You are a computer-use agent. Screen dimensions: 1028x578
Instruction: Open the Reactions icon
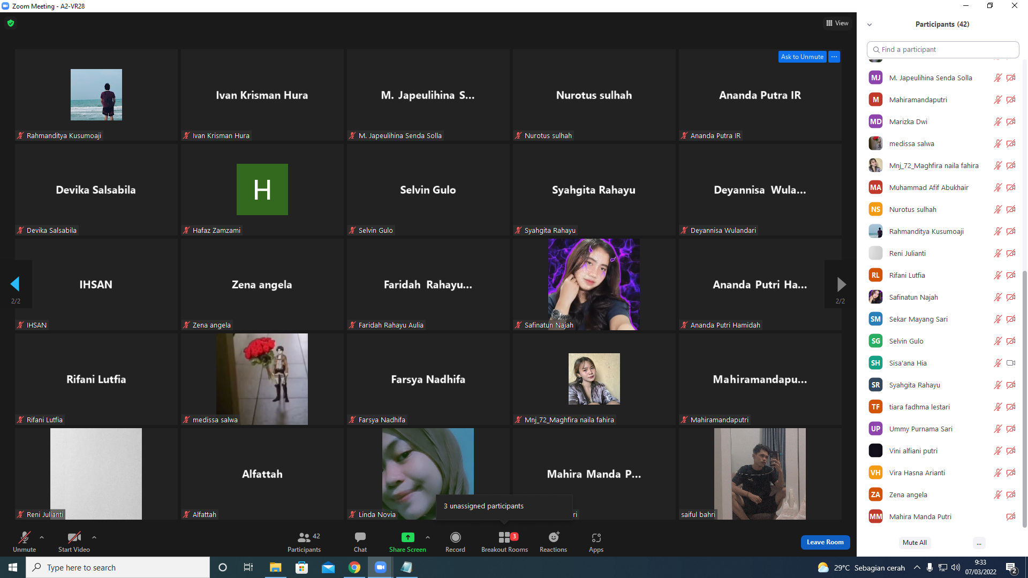[554, 537]
